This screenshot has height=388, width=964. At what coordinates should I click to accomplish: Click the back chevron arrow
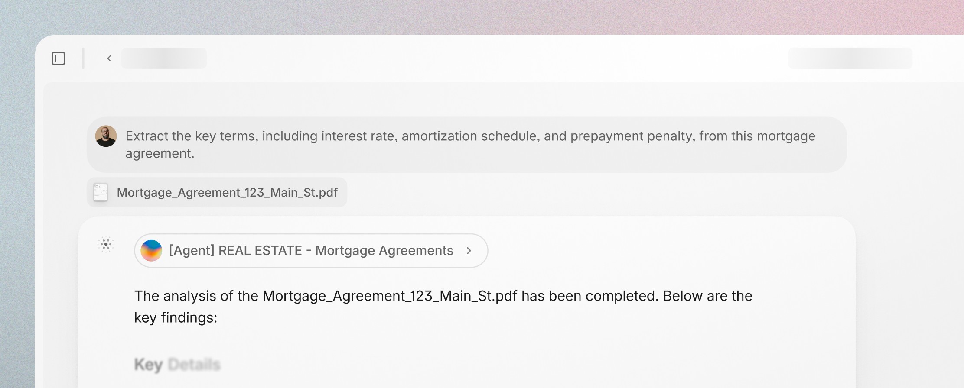pyautogui.click(x=109, y=58)
